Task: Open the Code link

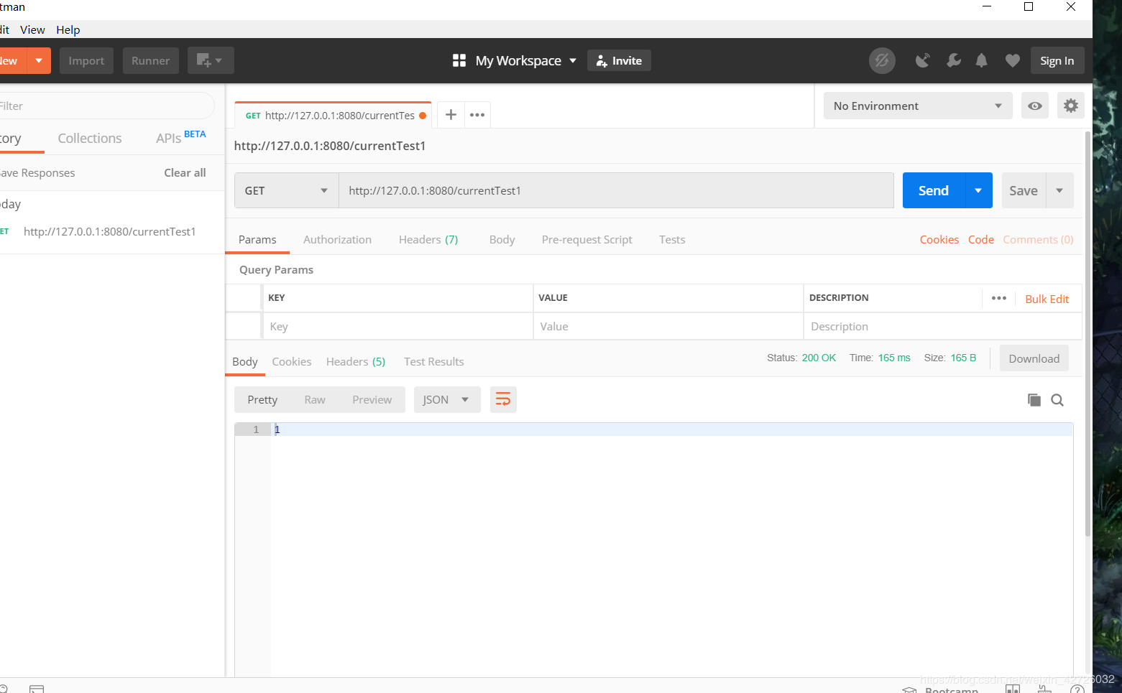Action: click(x=981, y=239)
